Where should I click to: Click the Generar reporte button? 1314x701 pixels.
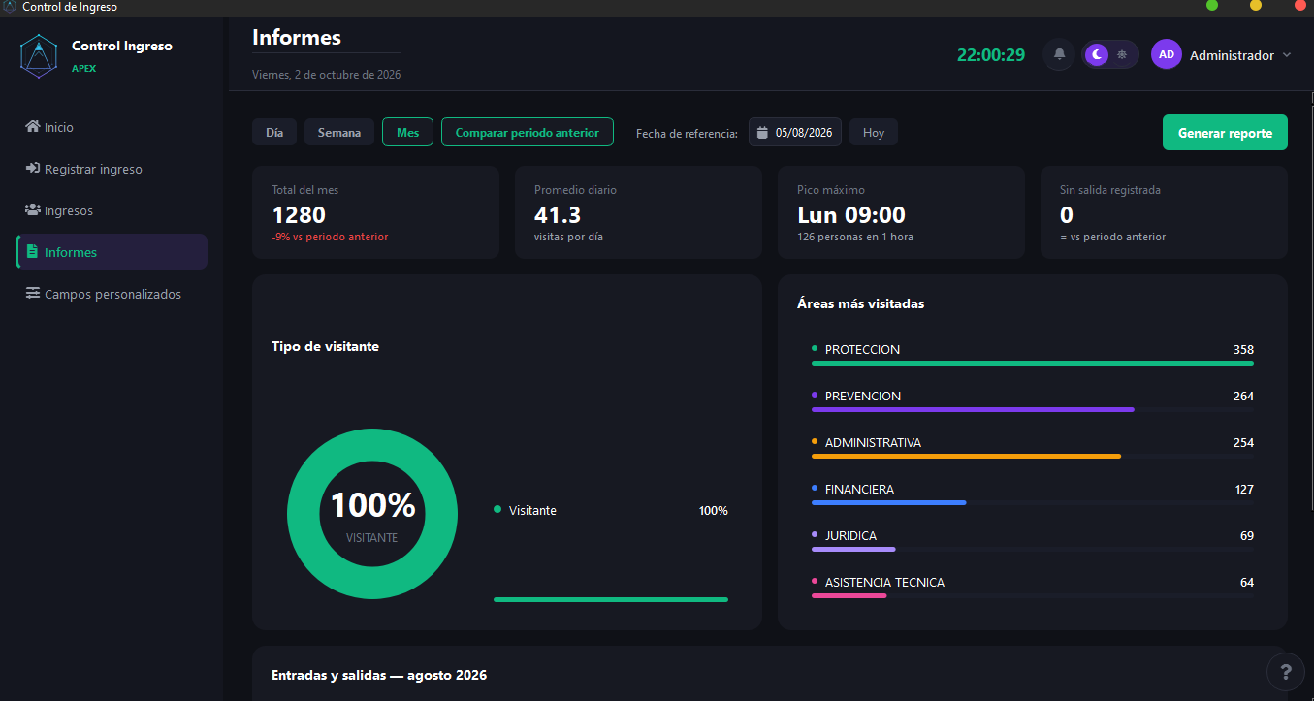pos(1225,133)
